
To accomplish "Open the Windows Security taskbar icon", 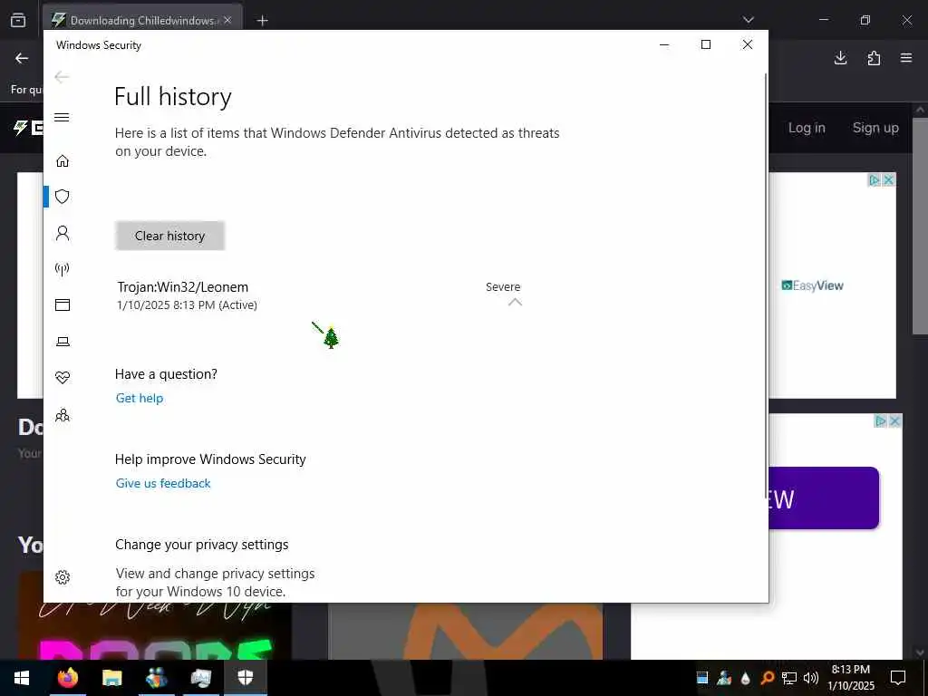I will 245,678.
